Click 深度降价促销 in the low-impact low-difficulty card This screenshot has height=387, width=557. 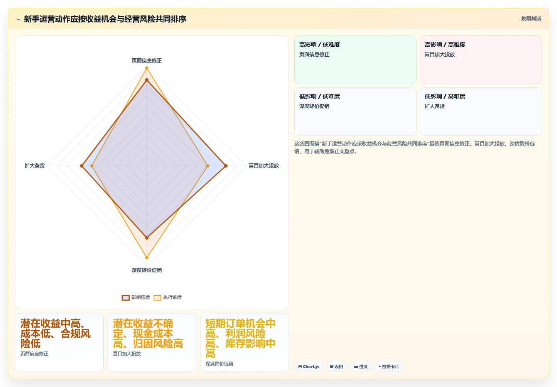click(314, 106)
